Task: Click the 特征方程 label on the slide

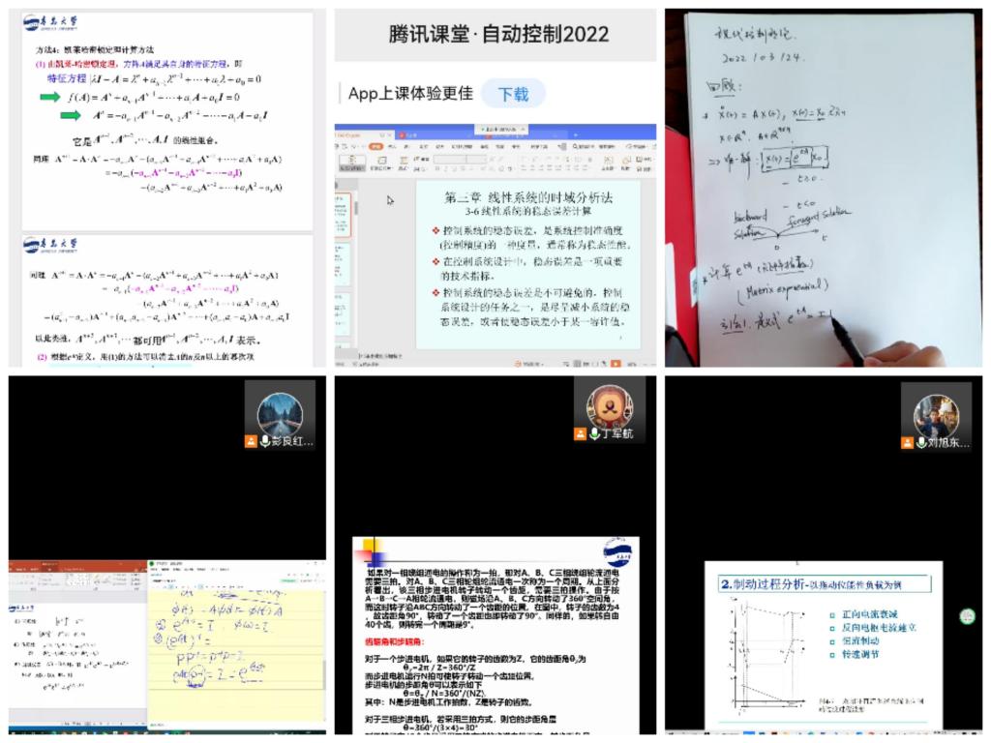Action: (67, 78)
